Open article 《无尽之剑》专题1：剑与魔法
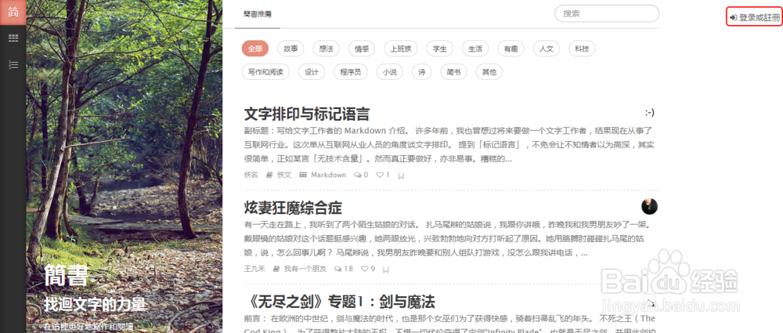The width and height of the screenshot is (783, 333). 341,302
